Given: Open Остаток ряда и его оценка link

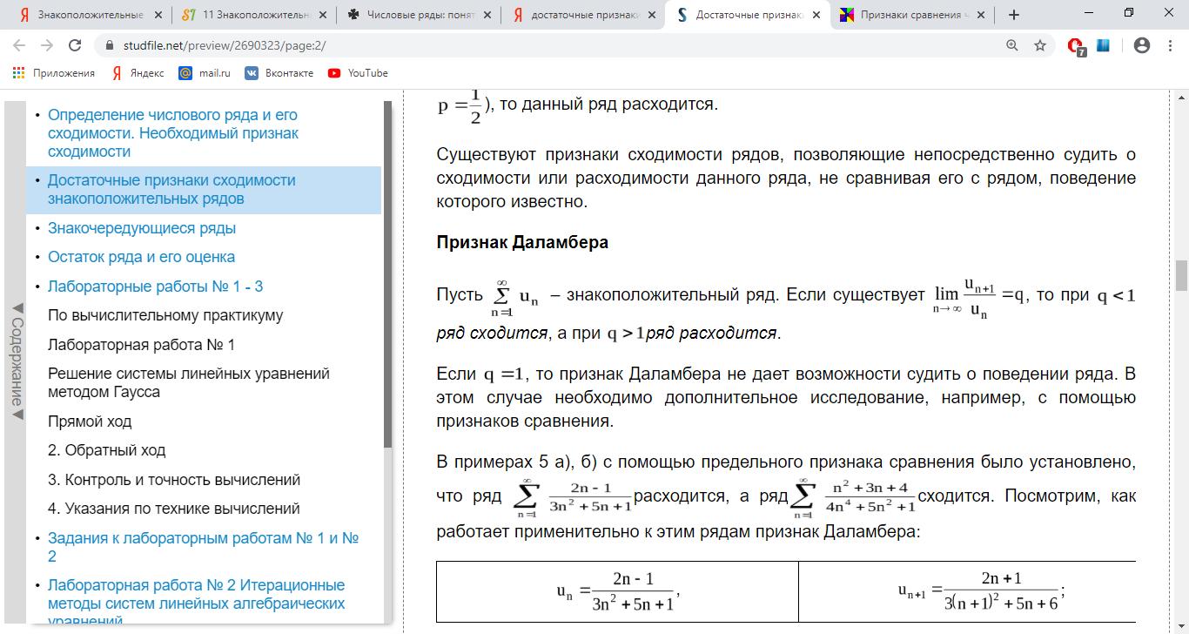Looking at the screenshot, I should (x=141, y=257).
